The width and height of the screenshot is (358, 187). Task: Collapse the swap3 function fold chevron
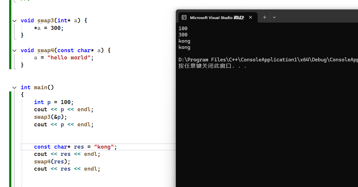pos(14,21)
